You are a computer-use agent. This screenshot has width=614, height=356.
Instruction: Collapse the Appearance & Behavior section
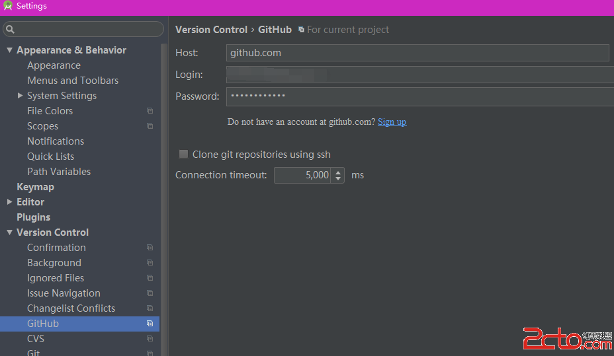[x=9, y=50]
